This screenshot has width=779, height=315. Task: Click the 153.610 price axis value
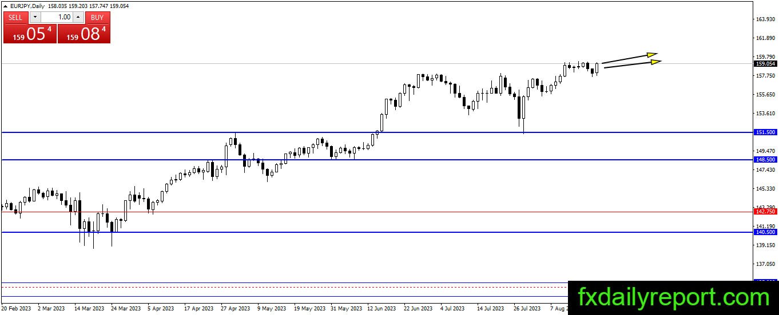click(765, 114)
